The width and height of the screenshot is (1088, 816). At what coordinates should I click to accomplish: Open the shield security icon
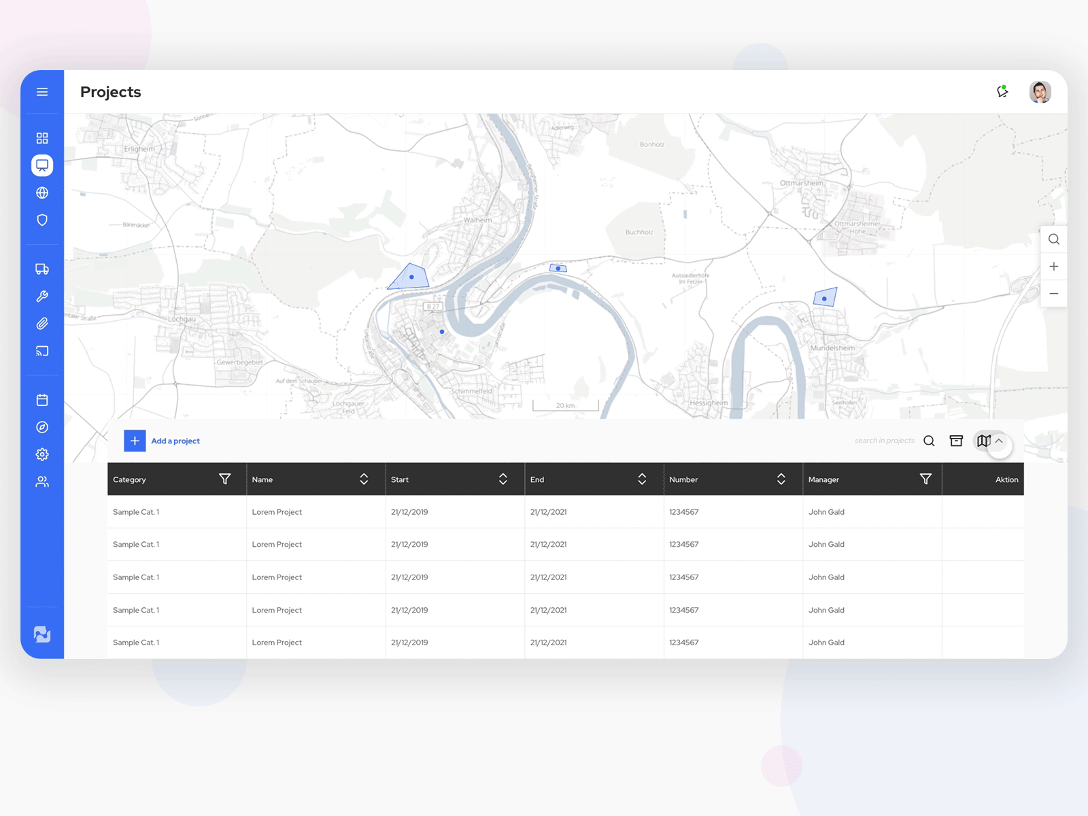[x=42, y=220]
